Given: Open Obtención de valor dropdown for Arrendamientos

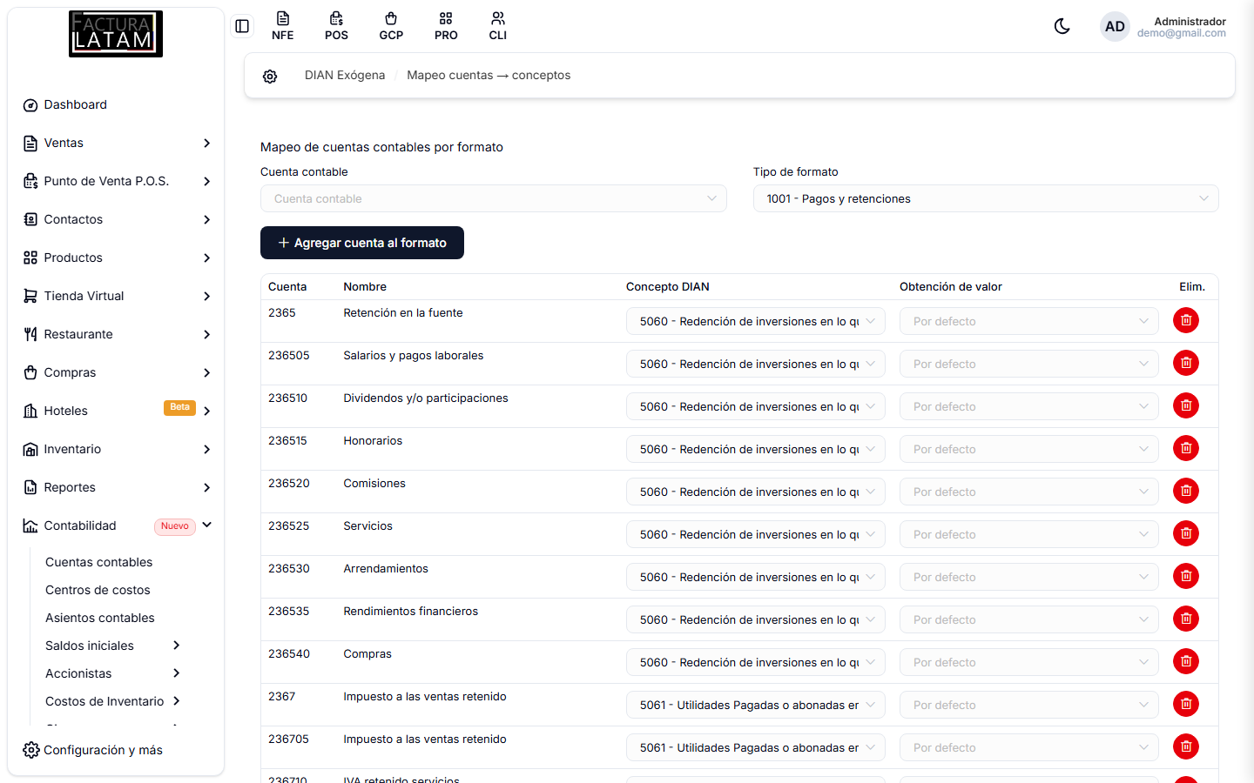Looking at the screenshot, I should point(1029,577).
